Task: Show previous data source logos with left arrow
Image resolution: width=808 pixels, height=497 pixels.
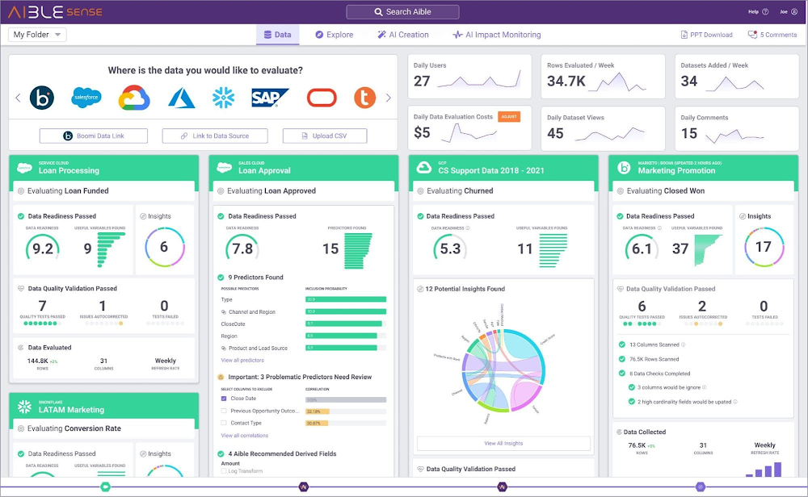Action: 18,98
